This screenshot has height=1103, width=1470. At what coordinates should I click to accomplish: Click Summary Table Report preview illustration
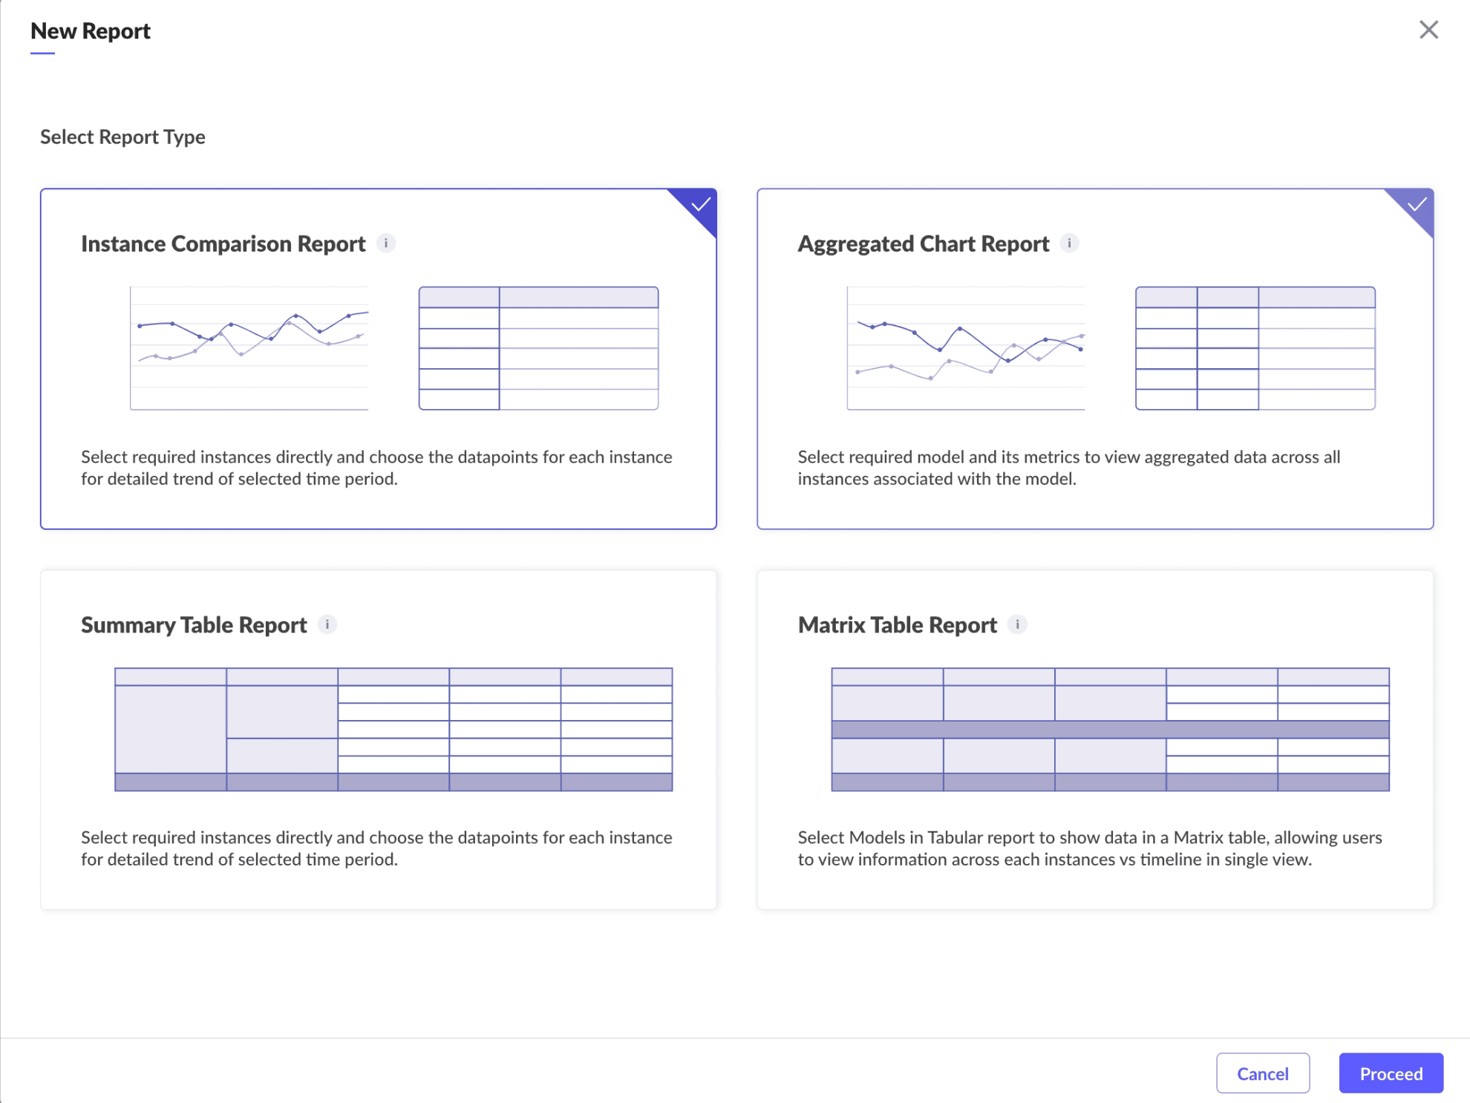pyautogui.click(x=393, y=730)
